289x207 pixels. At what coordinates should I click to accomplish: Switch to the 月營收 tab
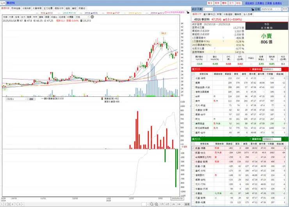(82, 8)
